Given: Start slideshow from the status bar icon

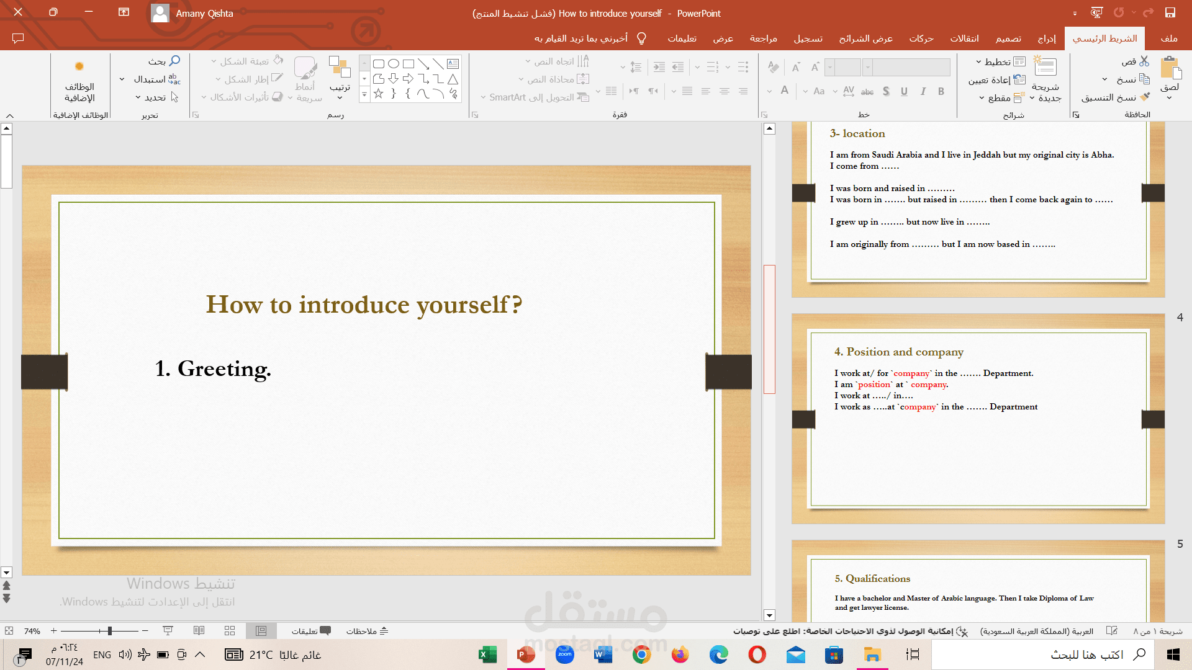Looking at the screenshot, I should coord(168,631).
